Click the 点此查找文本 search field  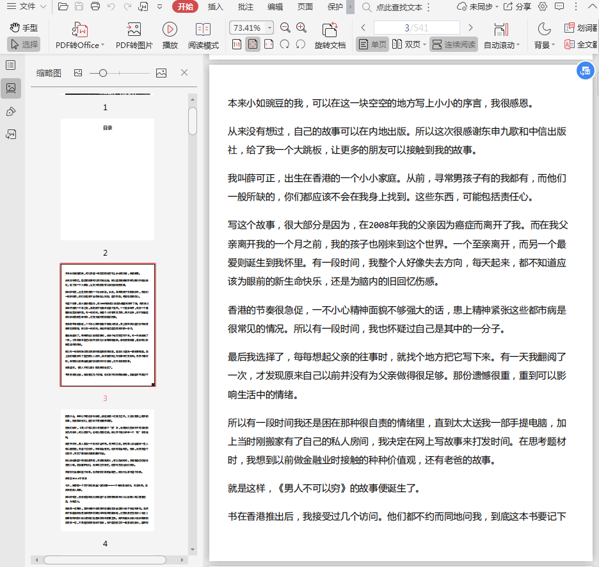[x=399, y=7]
